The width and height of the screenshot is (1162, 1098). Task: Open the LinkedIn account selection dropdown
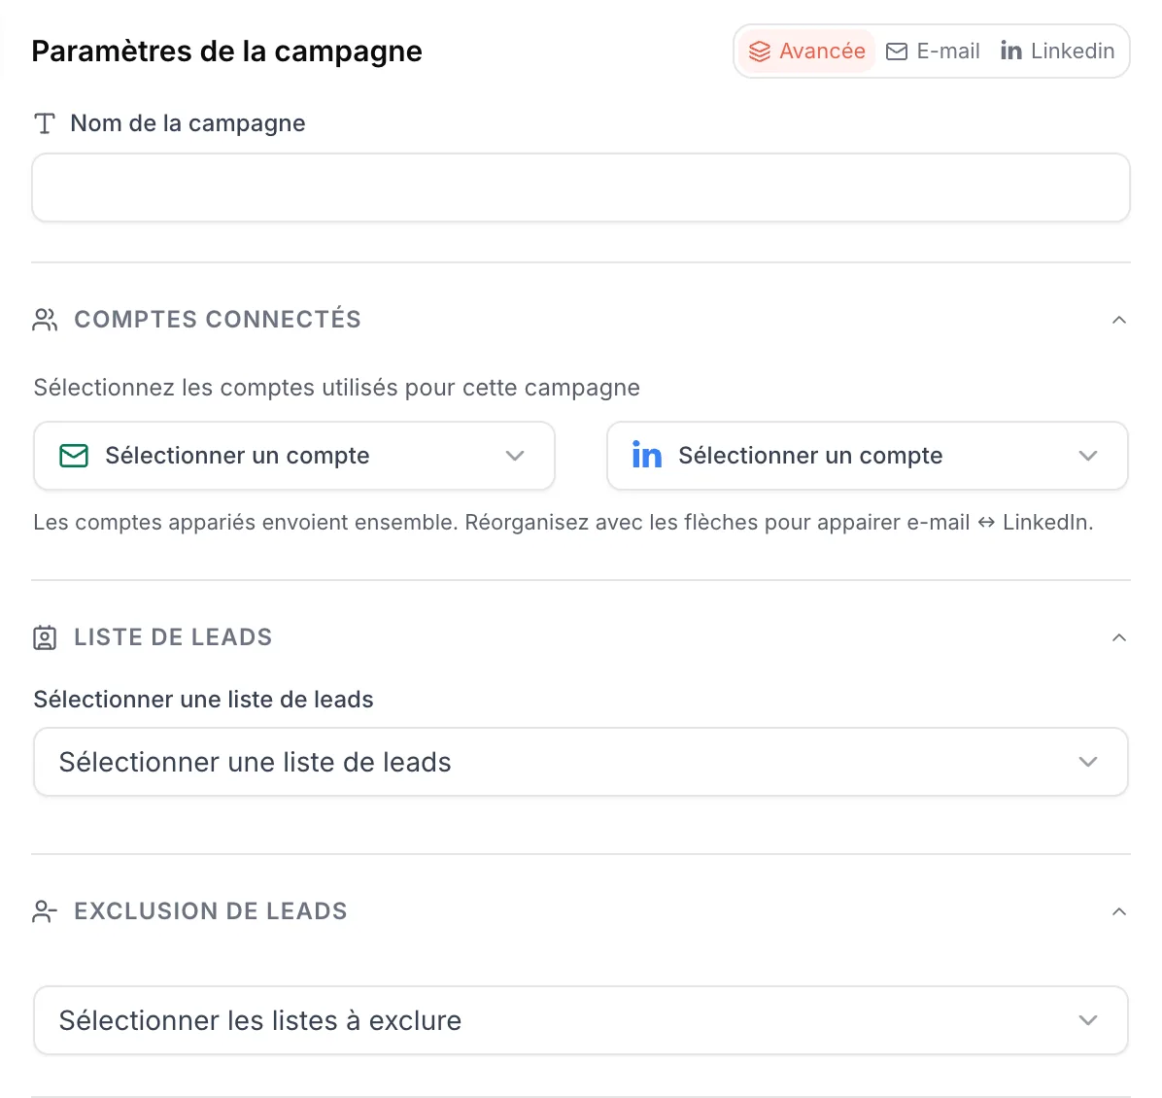pyautogui.click(x=867, y=456)
